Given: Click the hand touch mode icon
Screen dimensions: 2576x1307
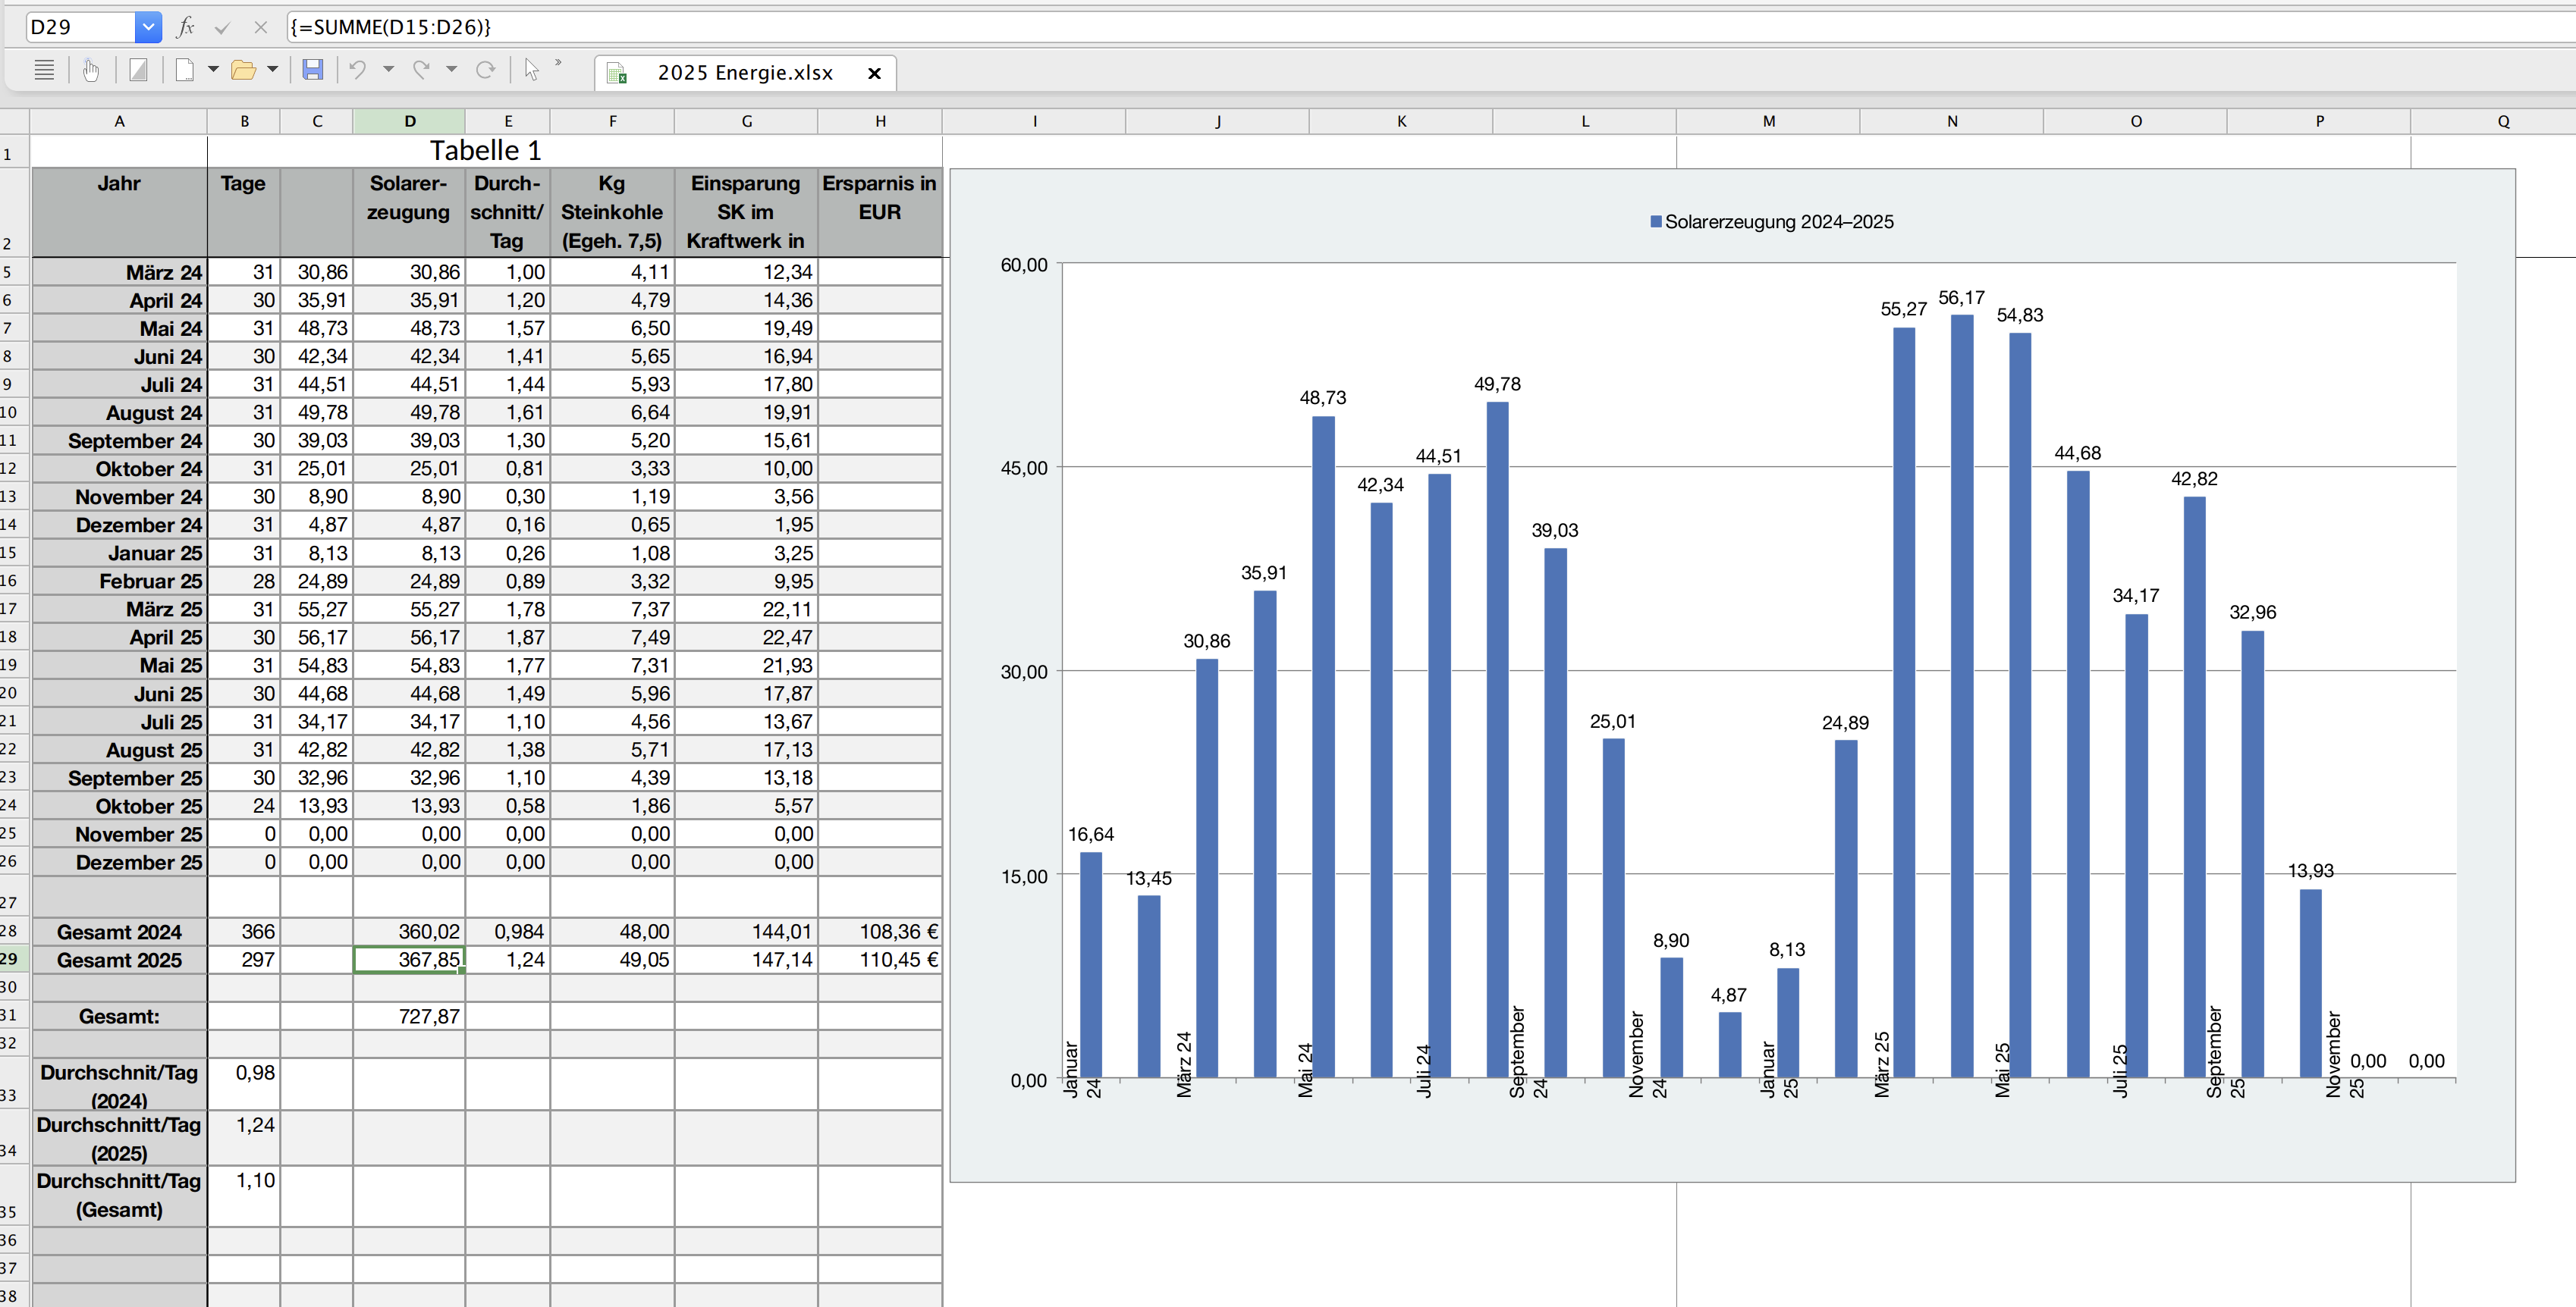Looking at the screenshot, I should click(91, 70).
